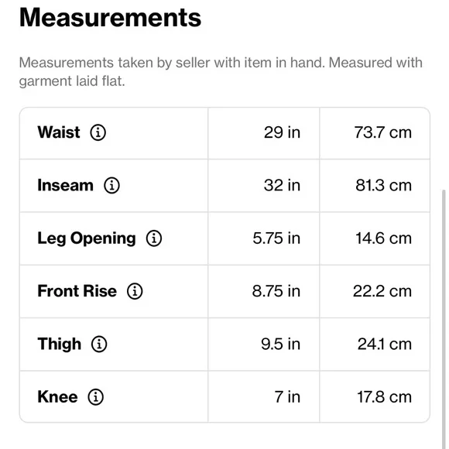The height and width of the screenshot is (449, 449).
Task: Click the Leg Opening row label
Action: tap(87, 238)
